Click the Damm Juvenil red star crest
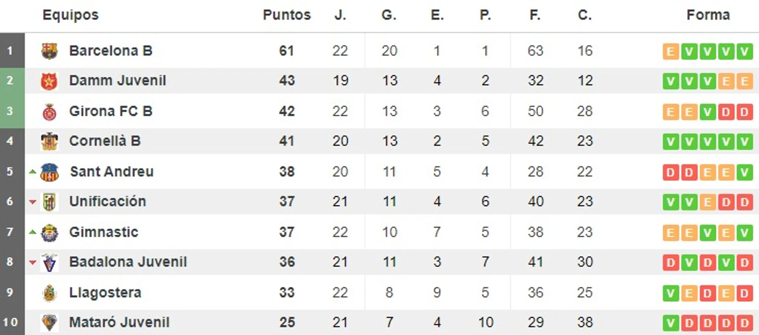The image size is (759, 335). point(49,81)
